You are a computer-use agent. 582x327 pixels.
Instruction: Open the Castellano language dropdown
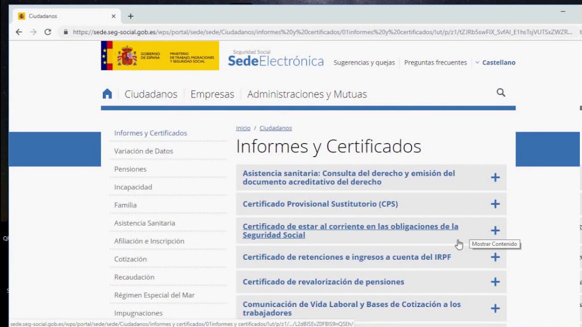pyautogui.click(x=495, y=62)
